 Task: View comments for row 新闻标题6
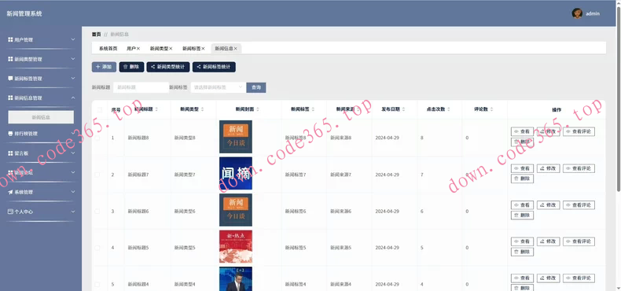click(x=579, y=205)
